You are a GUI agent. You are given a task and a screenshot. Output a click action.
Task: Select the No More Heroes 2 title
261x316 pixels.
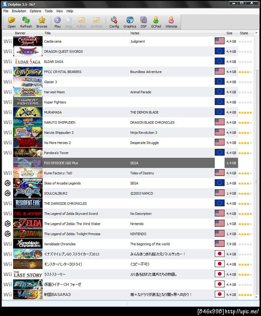click(57, 143)
